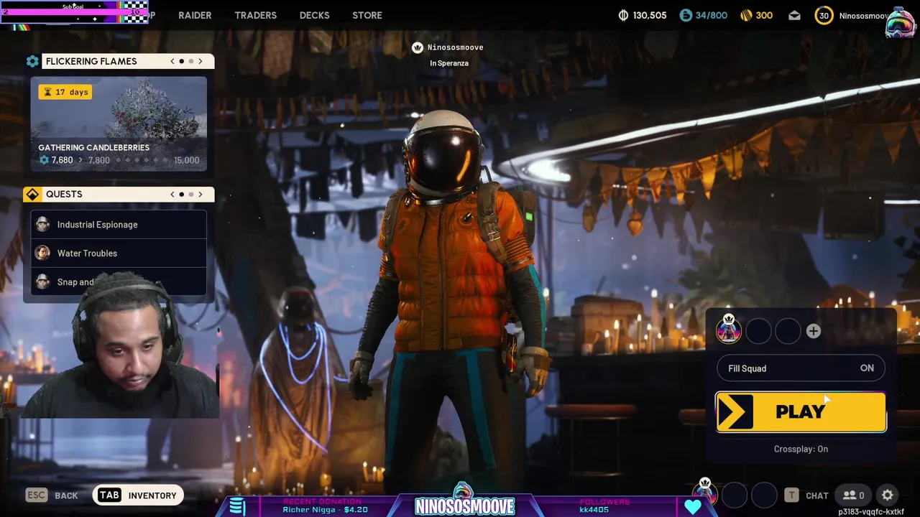Click the gear icon beside 7,680
The image size is (920, 517).
tap(44, 160)
